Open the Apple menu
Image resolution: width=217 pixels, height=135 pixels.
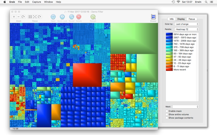point(5,2)
